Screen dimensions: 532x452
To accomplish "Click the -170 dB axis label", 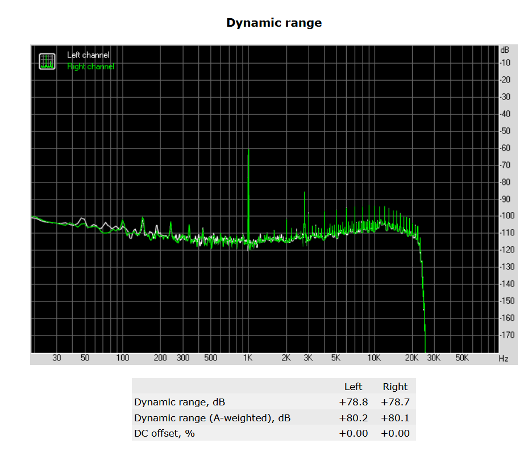I will point(507,335).
